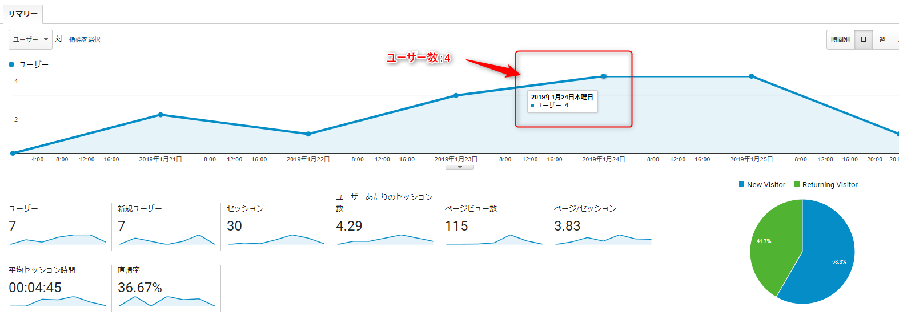Select the ユーザーあたりのセッション数 card

(385, 221)
